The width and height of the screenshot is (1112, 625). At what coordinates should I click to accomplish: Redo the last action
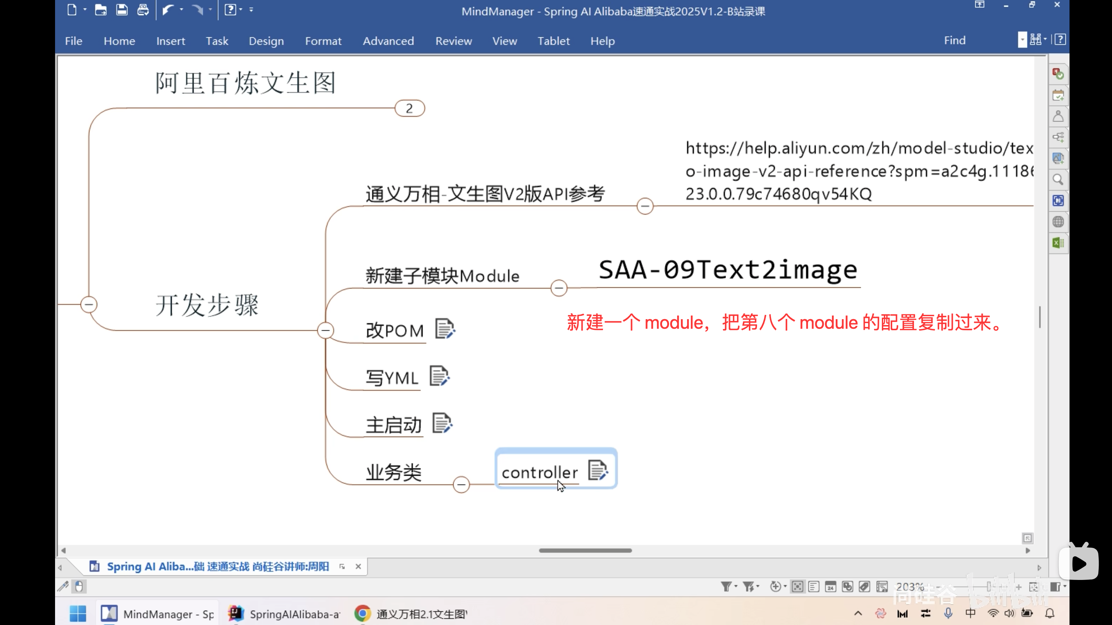click(198, 10)
